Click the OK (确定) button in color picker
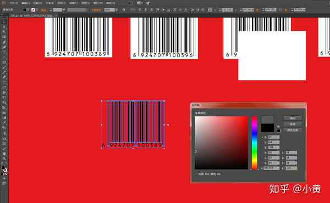330x203 pixels. click(293, 118)
